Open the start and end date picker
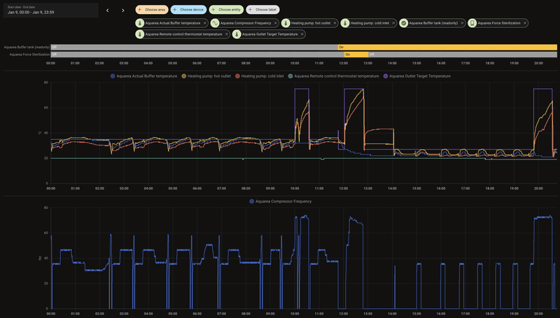 [x=50, y=10]
